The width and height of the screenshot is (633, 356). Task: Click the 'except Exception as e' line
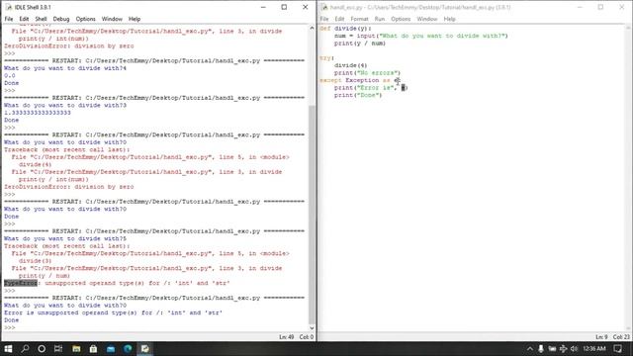(x=360, y=80)
